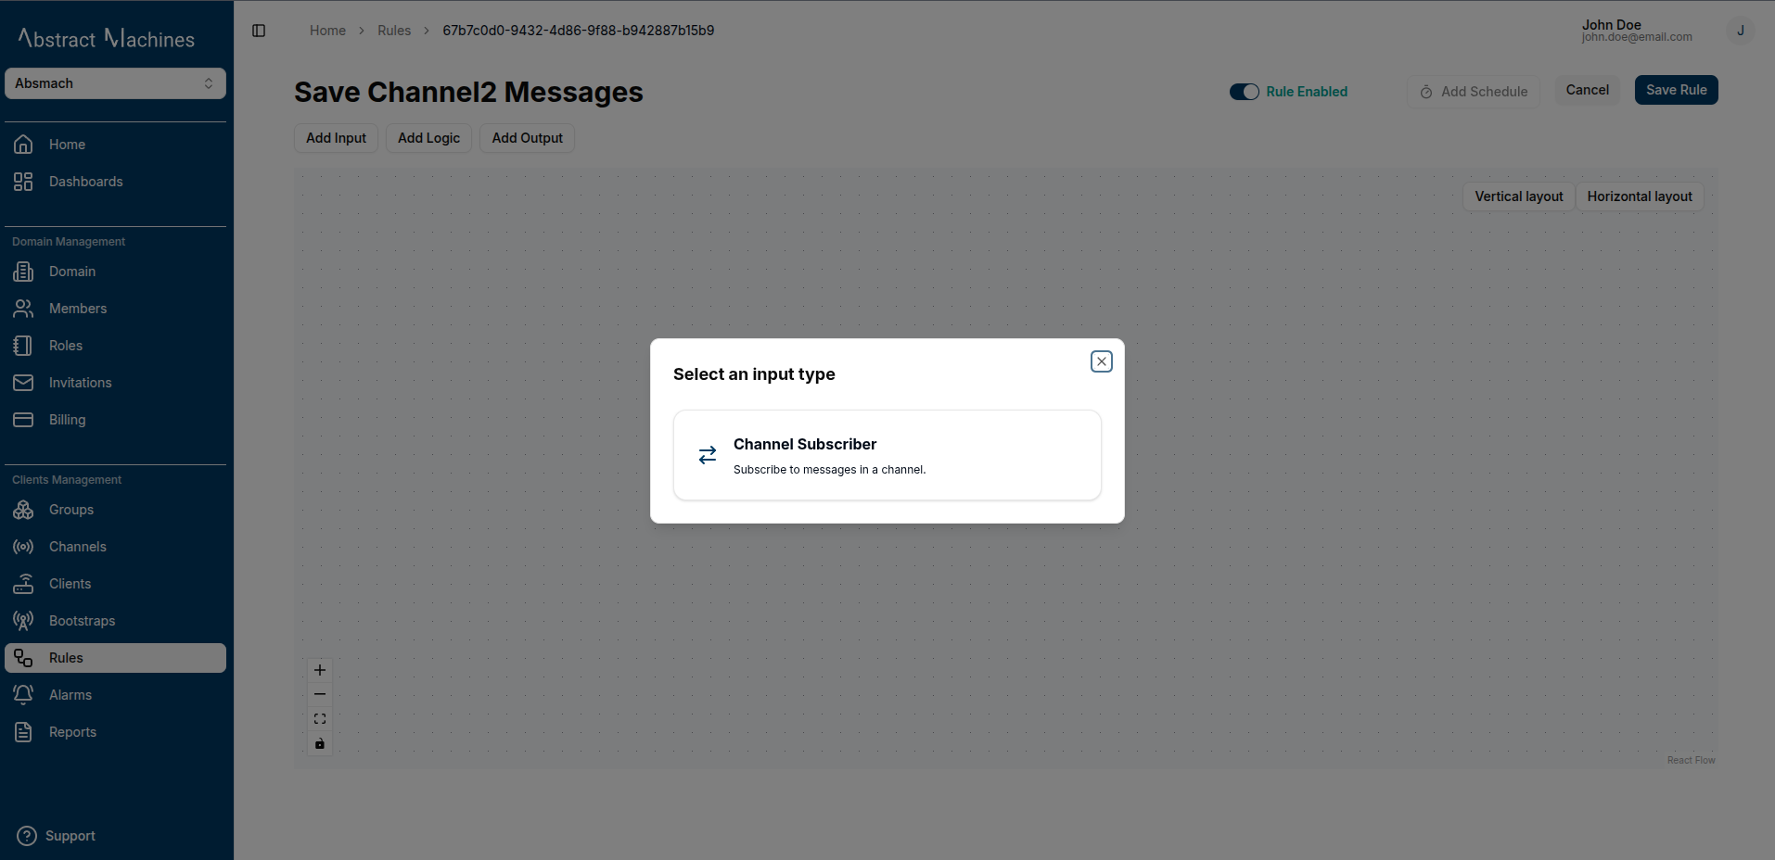Open Groups page
Screen dimensions: 1775x860
(115, 510)
